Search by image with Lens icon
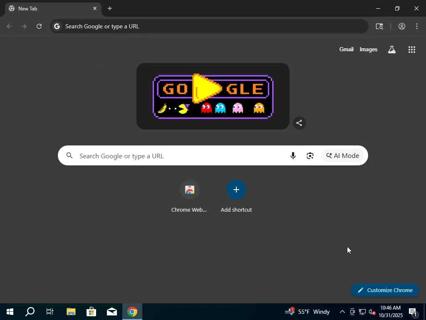 [x=310, y=156]
